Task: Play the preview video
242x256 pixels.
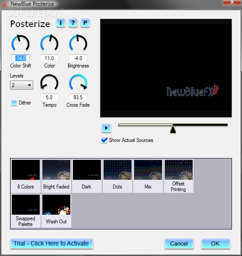Action: click(x=106, y=128)
